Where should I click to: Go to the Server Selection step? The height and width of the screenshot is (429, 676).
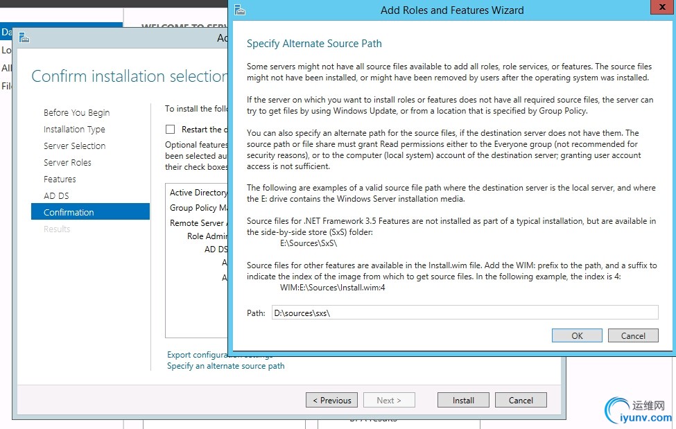point(74,146)
